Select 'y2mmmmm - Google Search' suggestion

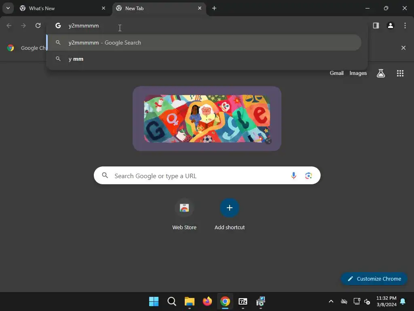click(204, 43)
